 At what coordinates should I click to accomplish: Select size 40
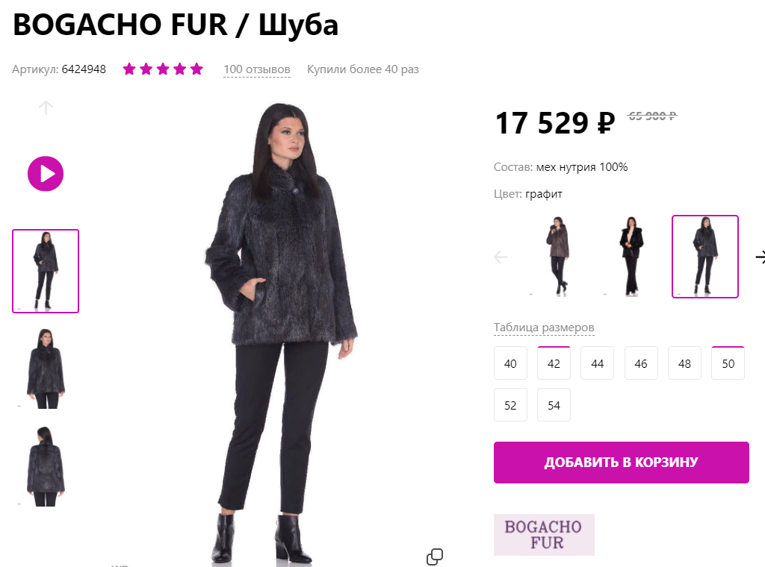coord(510,363)
